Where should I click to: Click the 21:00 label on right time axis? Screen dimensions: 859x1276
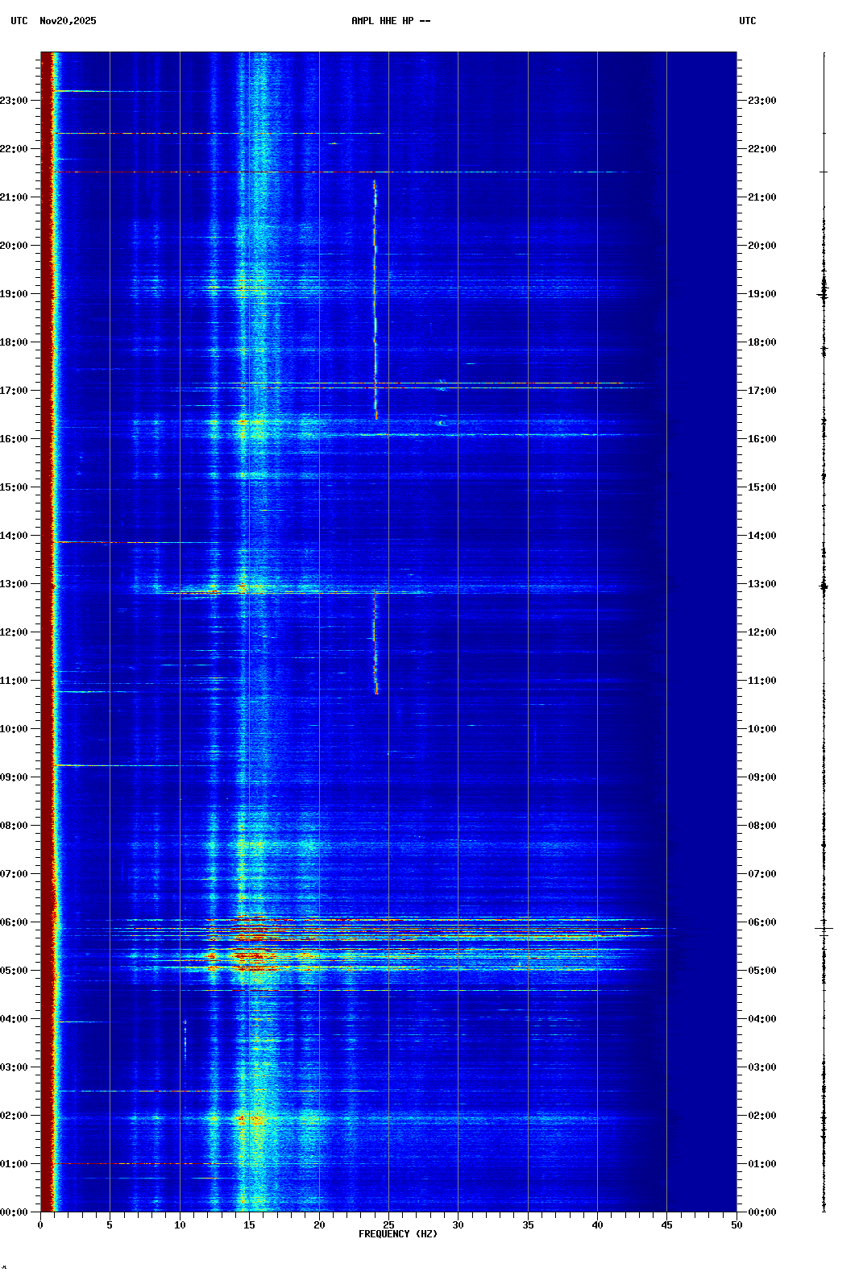[x=761, y=197]
